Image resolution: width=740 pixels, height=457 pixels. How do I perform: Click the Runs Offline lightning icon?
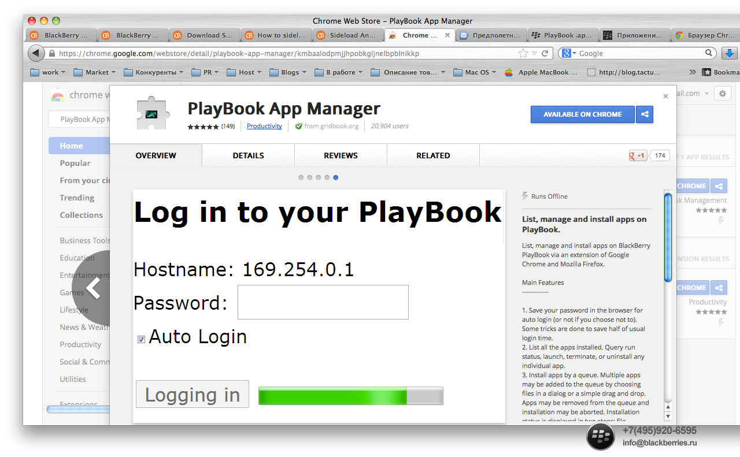tap(525, 196)
